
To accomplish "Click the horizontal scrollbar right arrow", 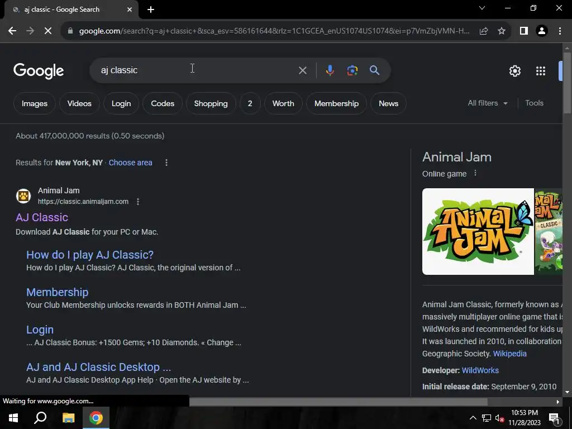I will point(558,402).
